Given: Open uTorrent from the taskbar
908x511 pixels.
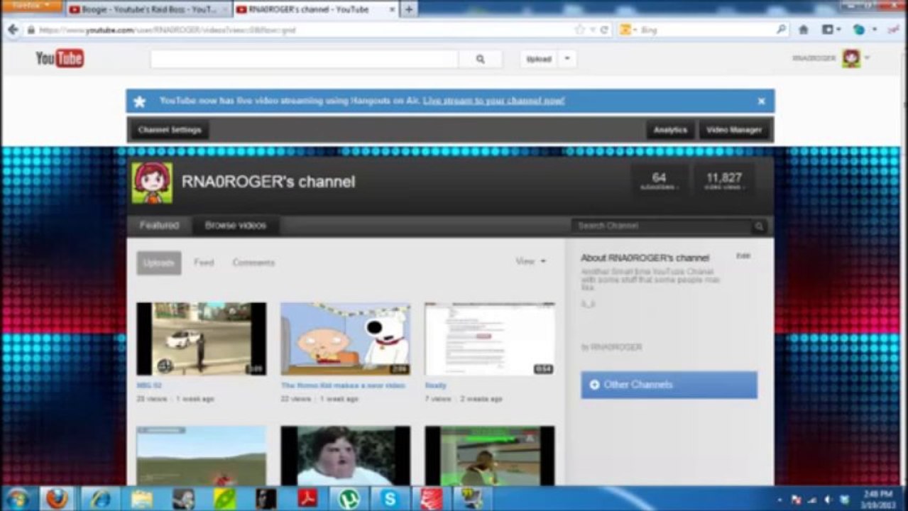Looking at the screenshot, I should (349, 498).
